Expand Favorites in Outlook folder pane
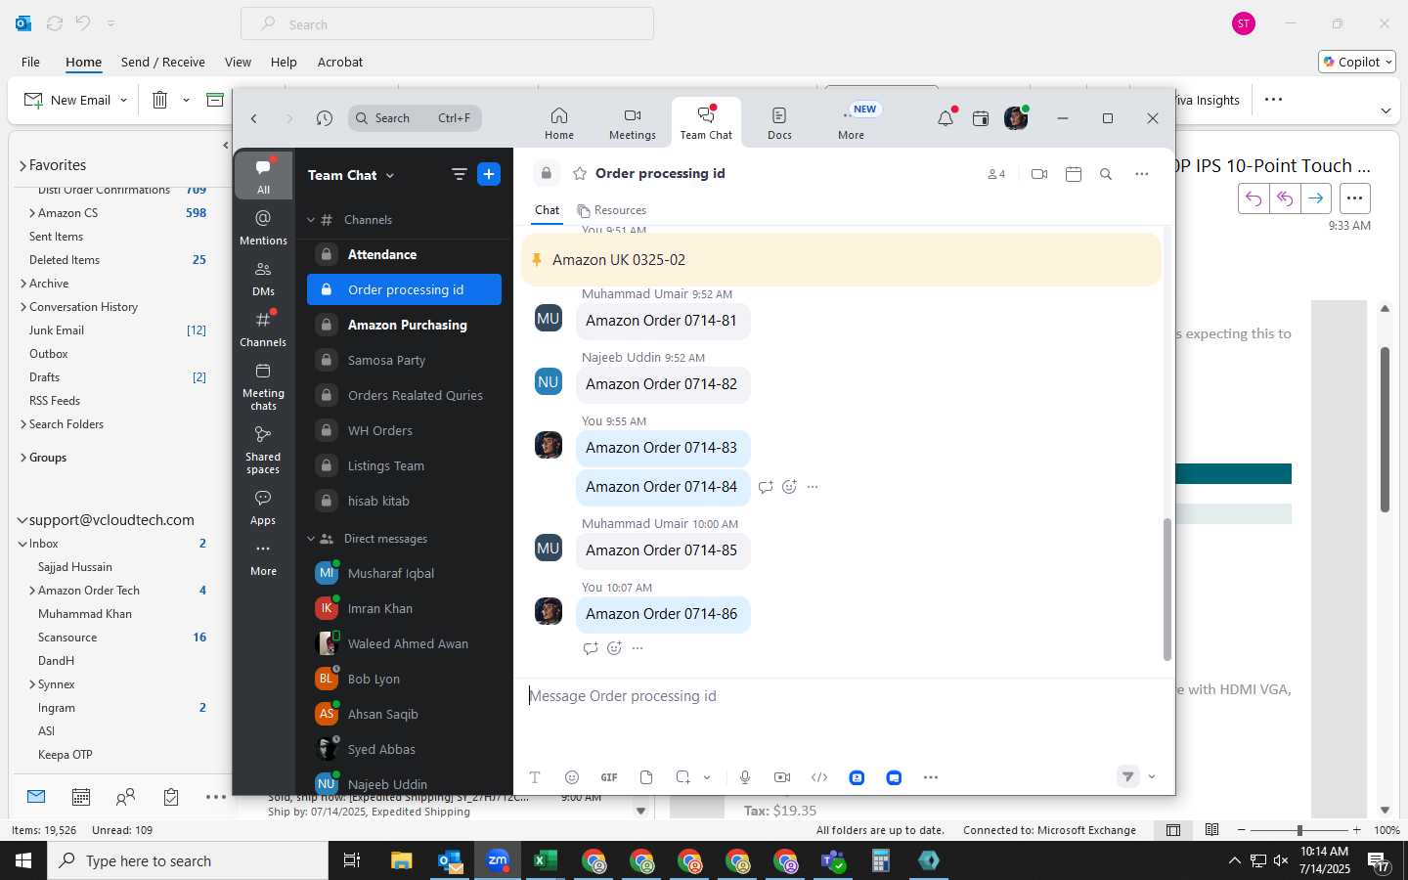Screen dimensions: 1408x880 [x=22, y=165]
